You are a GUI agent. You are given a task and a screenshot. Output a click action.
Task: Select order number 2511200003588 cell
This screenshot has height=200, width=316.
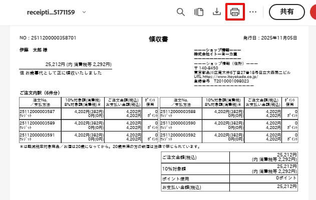tap(178, 111)
